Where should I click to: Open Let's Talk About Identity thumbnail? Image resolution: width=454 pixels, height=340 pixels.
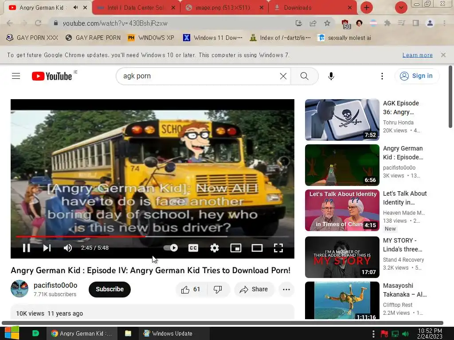click(x=342, y=210)
